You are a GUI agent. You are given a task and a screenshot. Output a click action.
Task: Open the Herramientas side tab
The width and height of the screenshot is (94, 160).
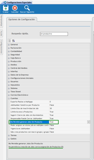tap(1, 21)
